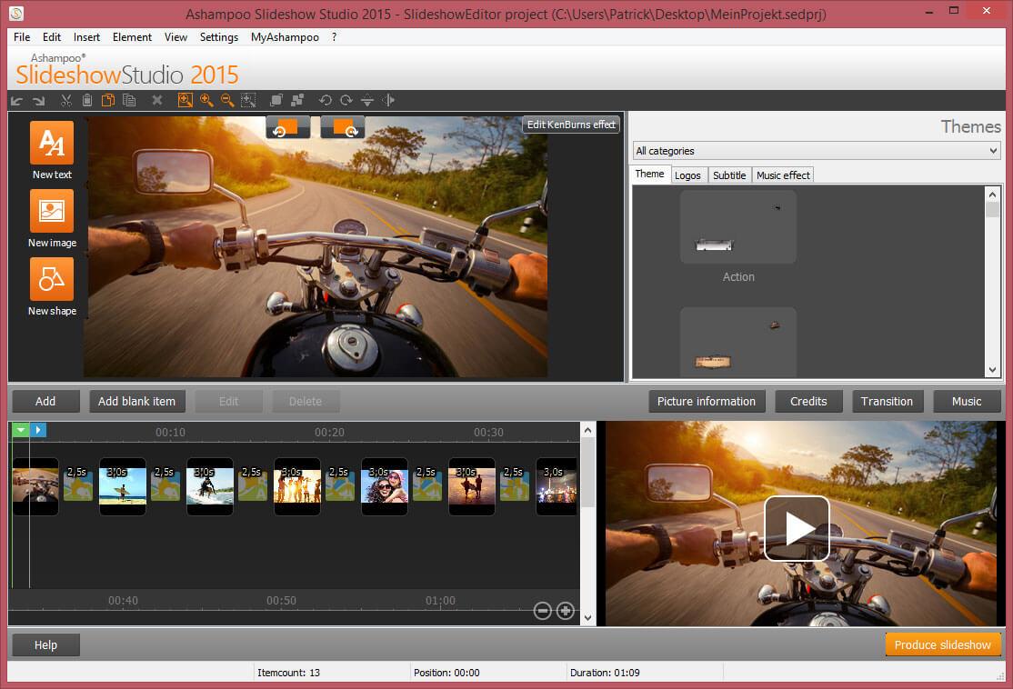The width and height of the screenshot is (1013, 689).
Task: Open the ? help menu
Action: [334, 36]
